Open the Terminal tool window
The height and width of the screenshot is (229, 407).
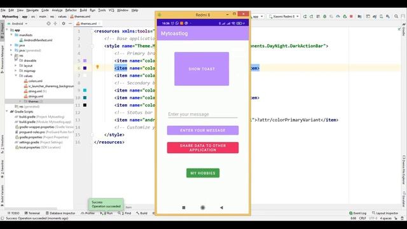[32, 213]
